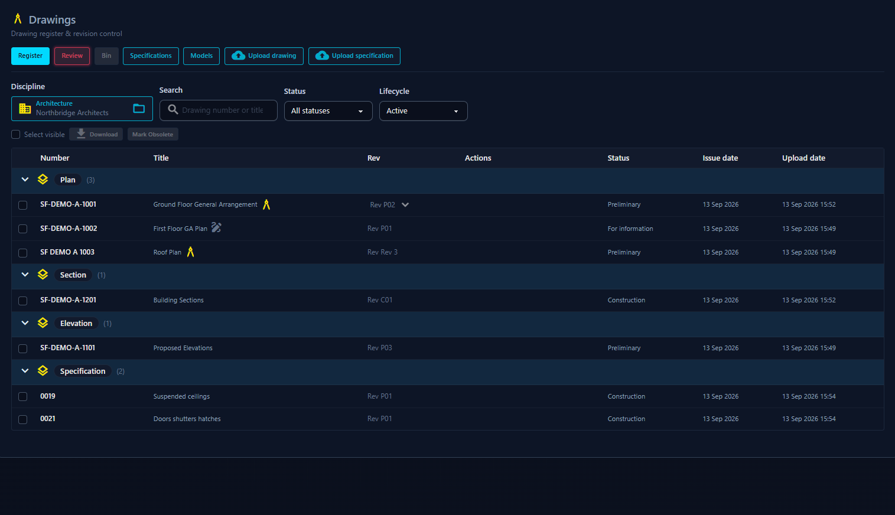The height and width of the screenshot is (515, 895).
Task: Click markup pencil icon beside First Floor GA Plan
Action: [216, 227]
